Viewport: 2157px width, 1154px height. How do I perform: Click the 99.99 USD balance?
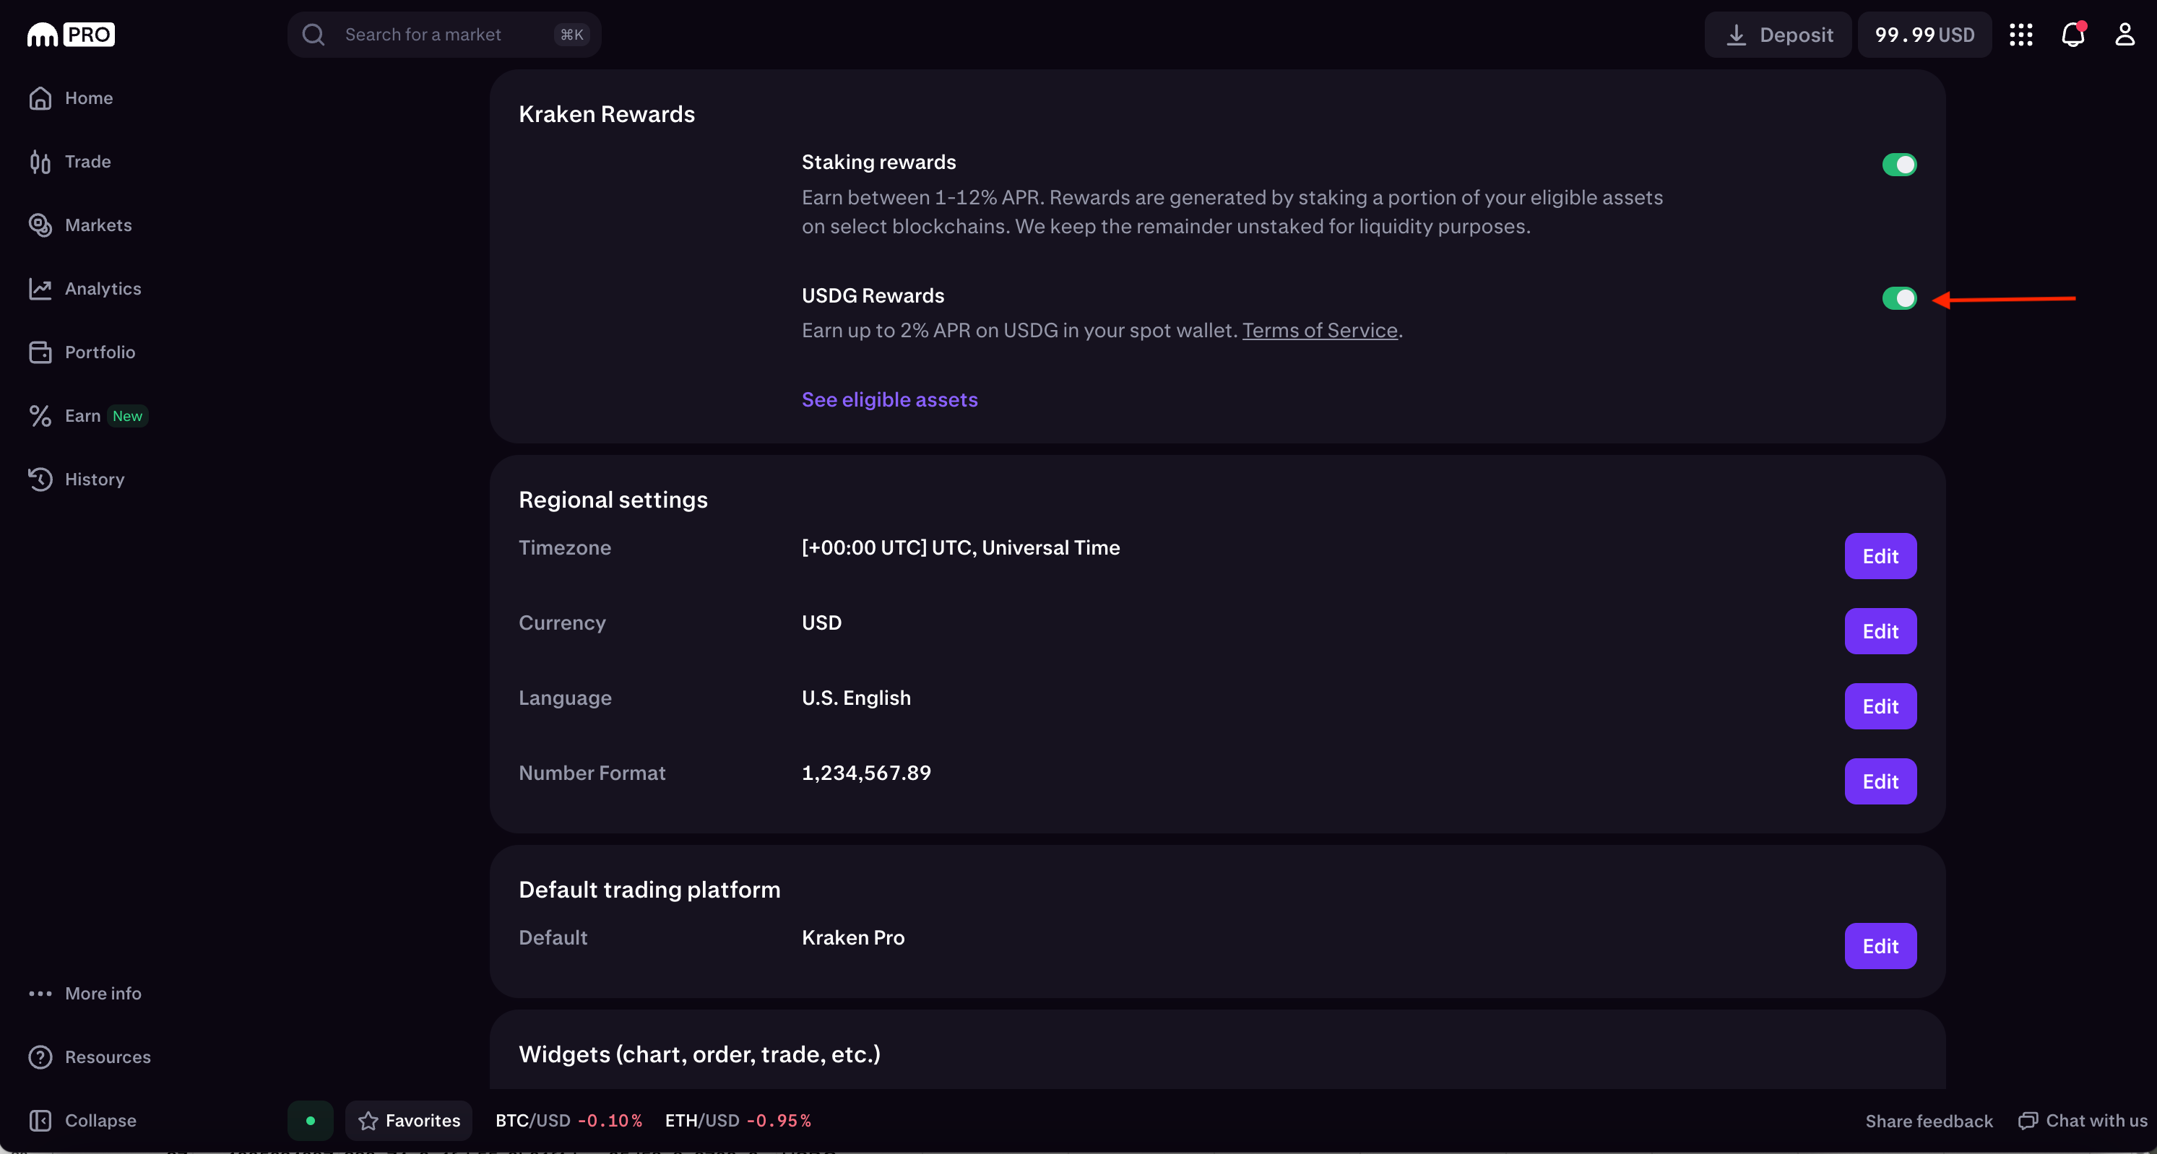(x=1924, y=35)
